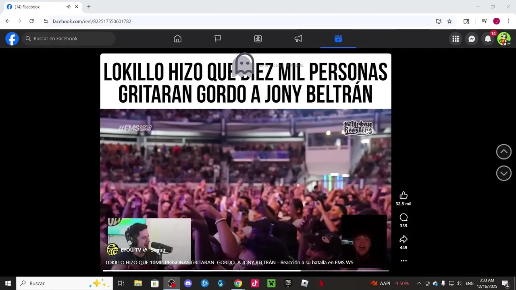Click the Buscar en Facebook search field

tap(69, 39)
